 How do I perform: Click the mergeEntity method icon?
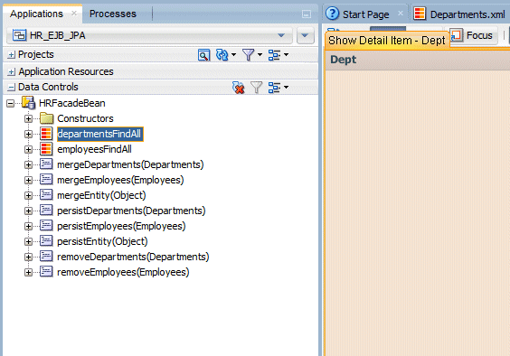click(x=46, y=194)
